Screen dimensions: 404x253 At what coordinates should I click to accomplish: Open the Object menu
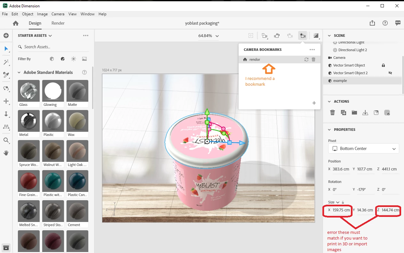(28, 14)
